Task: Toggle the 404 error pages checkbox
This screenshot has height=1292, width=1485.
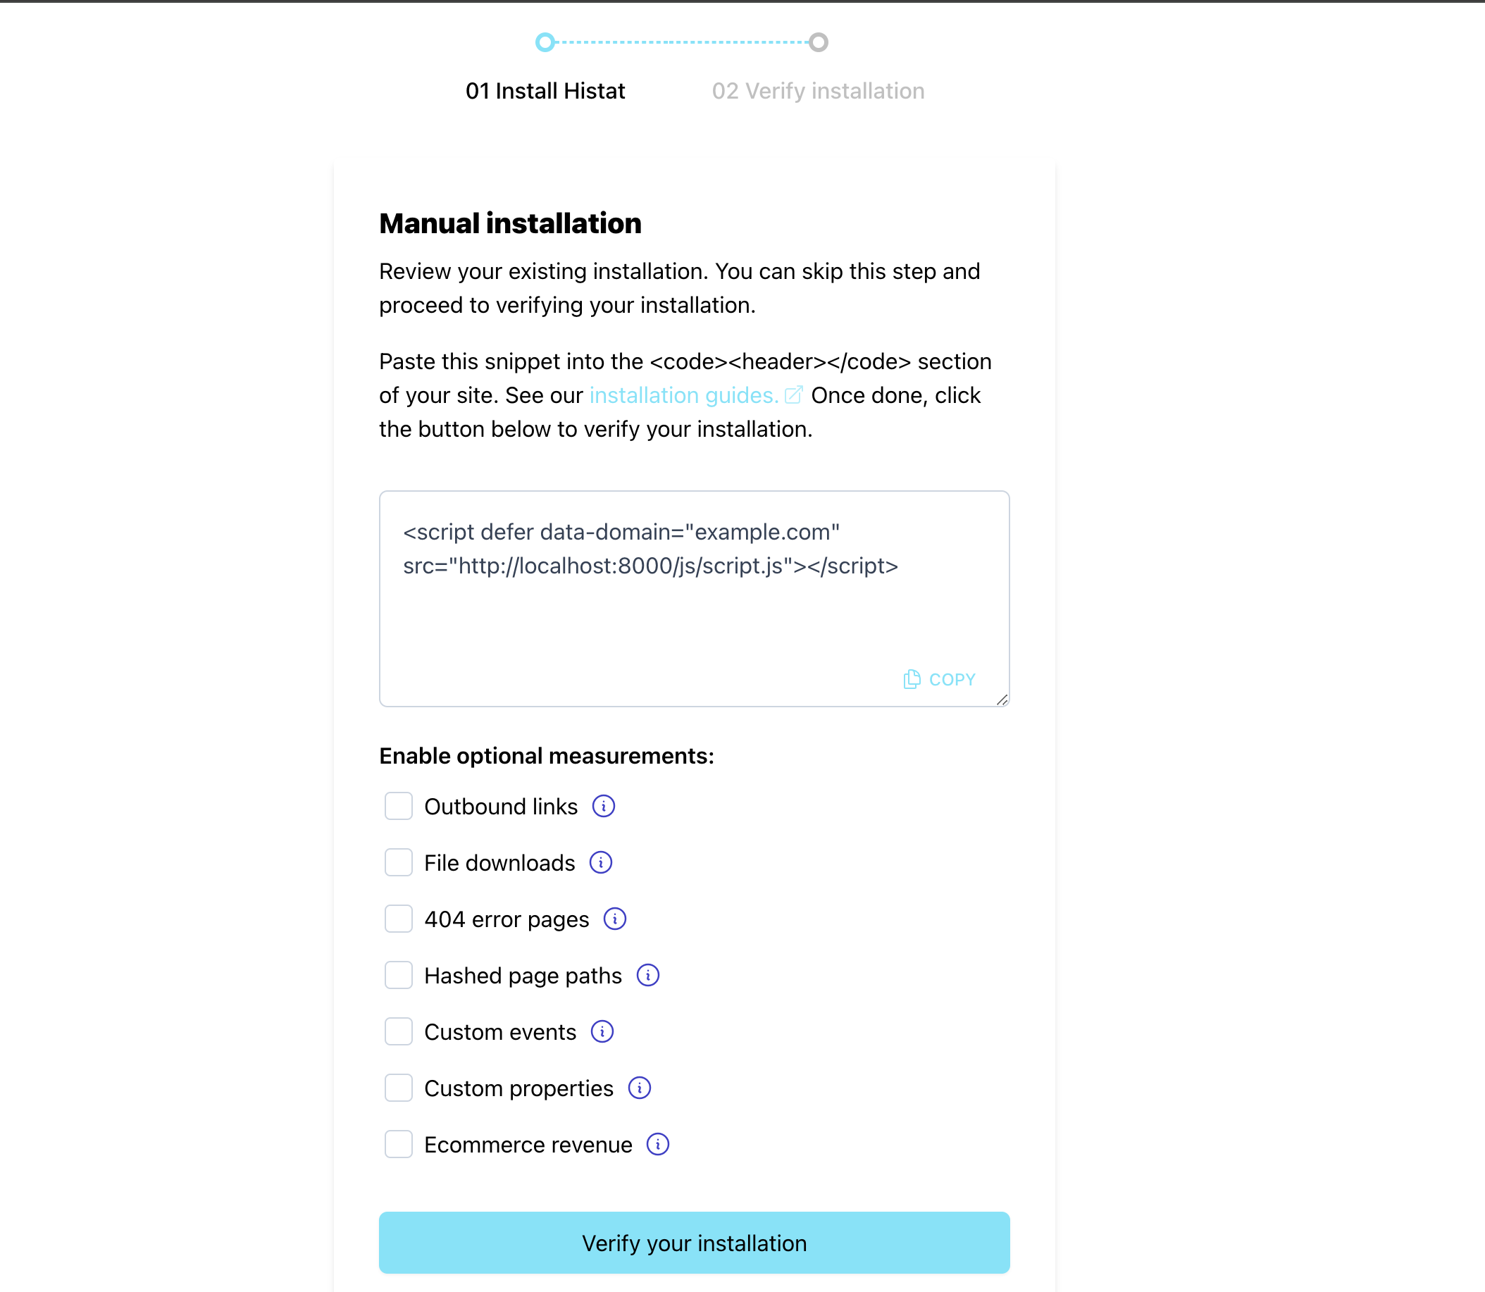Action: tap(397, 919)
